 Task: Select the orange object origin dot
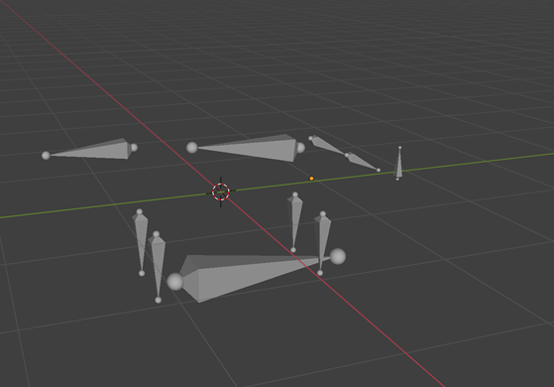click(x=311, y=179)
